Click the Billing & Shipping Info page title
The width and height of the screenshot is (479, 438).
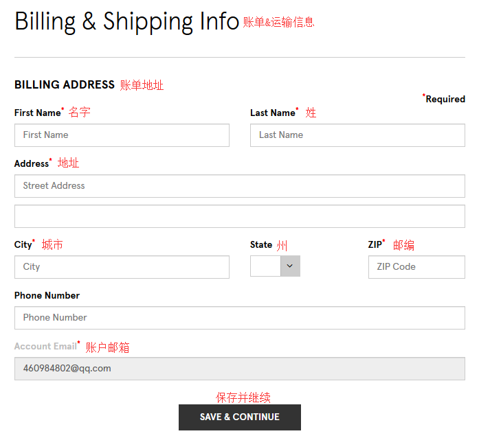[x=126, y=21]
